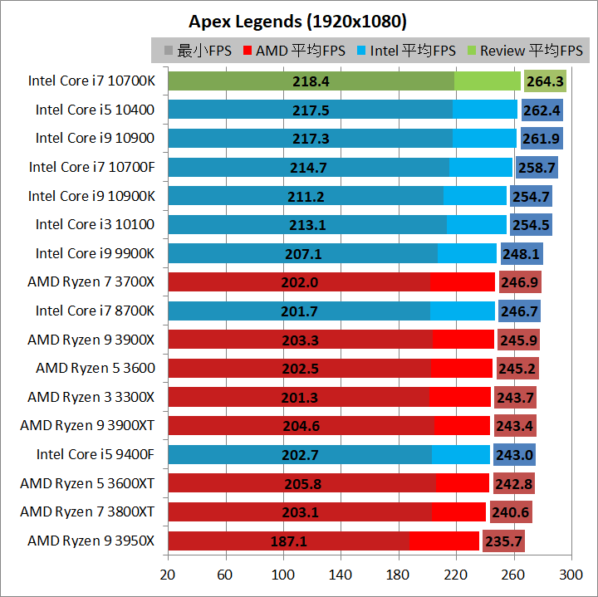Click the 201.3 minimum FPS bar value
Image resolution: width=598 pixels, height=597 pixels.
point(299,398)
